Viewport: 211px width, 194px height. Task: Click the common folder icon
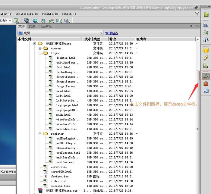pyautogui.click(x=46, y=48)
